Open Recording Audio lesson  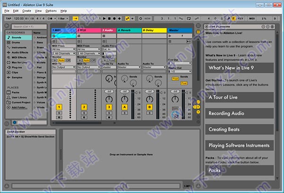coord(239,114)
